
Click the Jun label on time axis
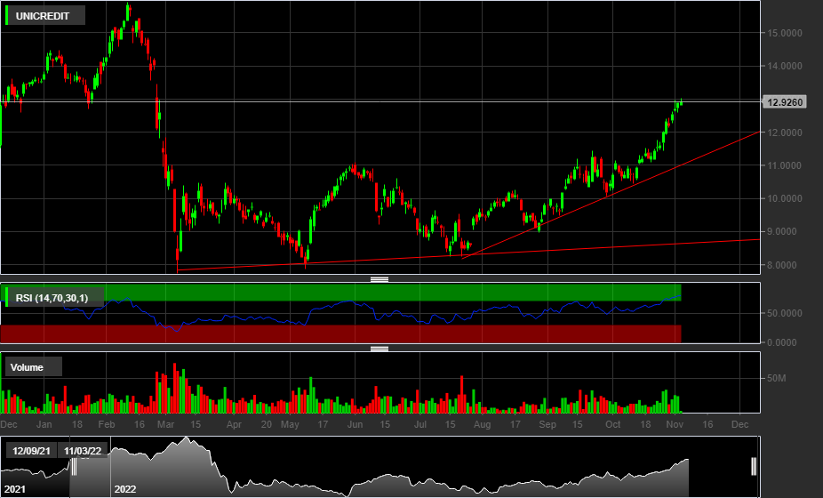coord(356,424)
